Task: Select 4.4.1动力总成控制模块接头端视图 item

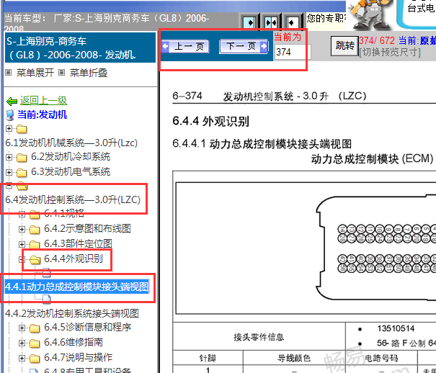Action: pos(77,287)
